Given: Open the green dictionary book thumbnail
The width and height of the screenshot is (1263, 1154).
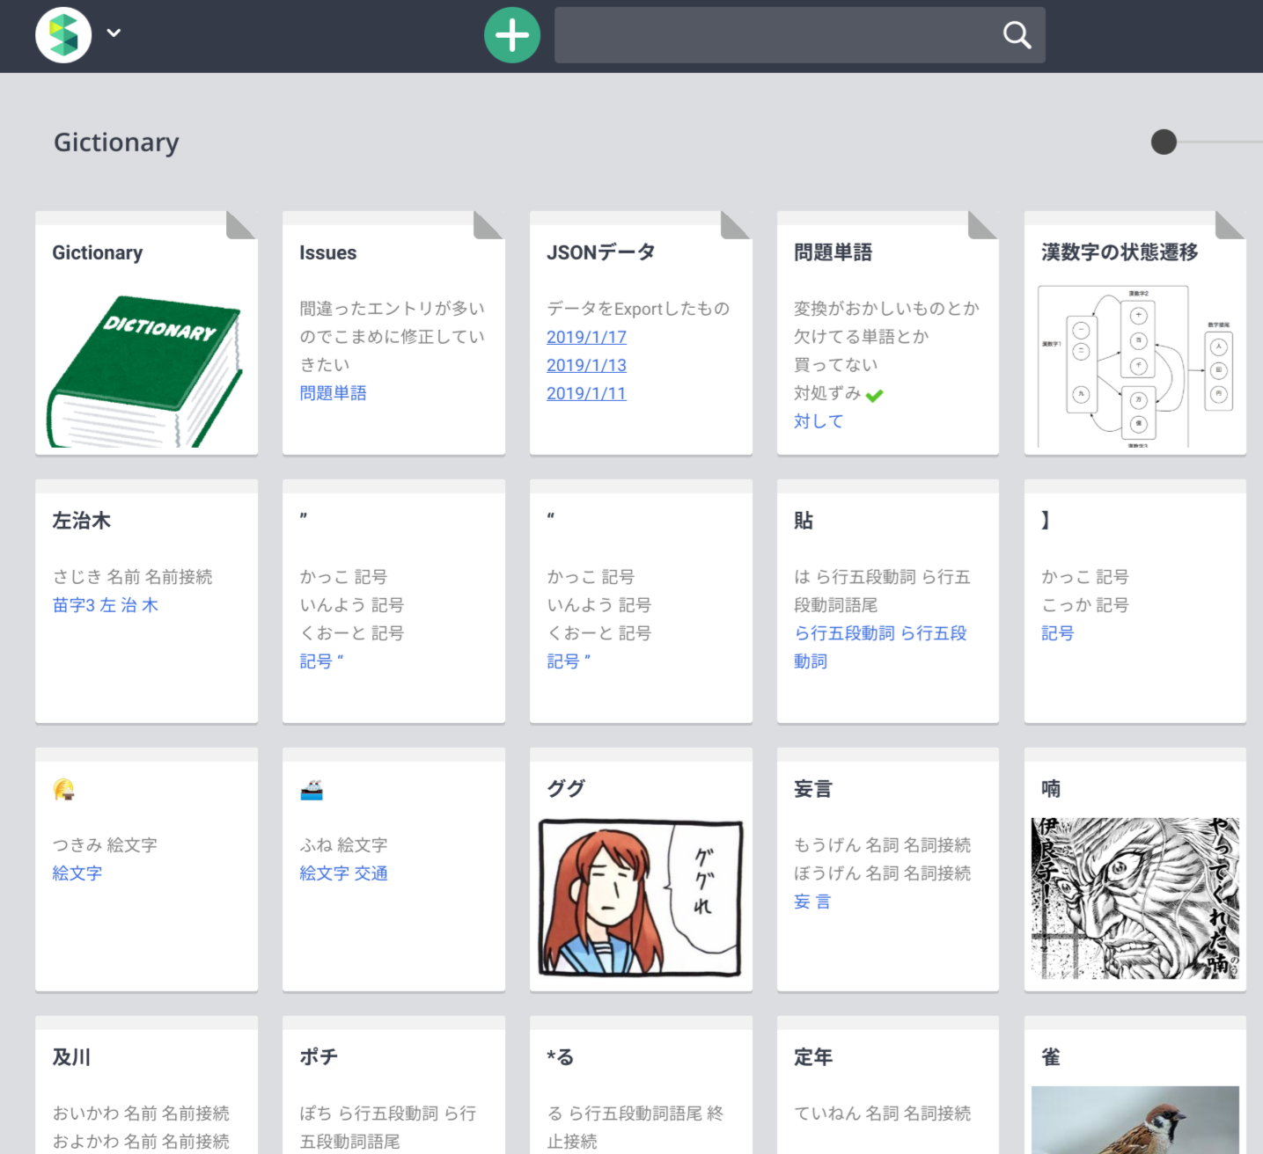Looking at the screenshot, I should coord(145,371).
